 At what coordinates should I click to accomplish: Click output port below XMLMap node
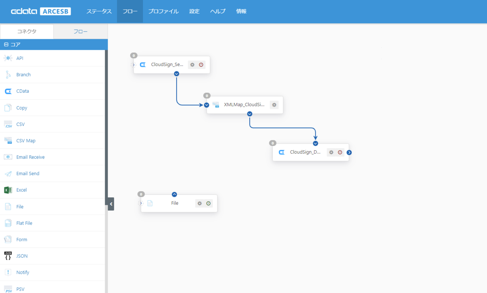(250, 114)
